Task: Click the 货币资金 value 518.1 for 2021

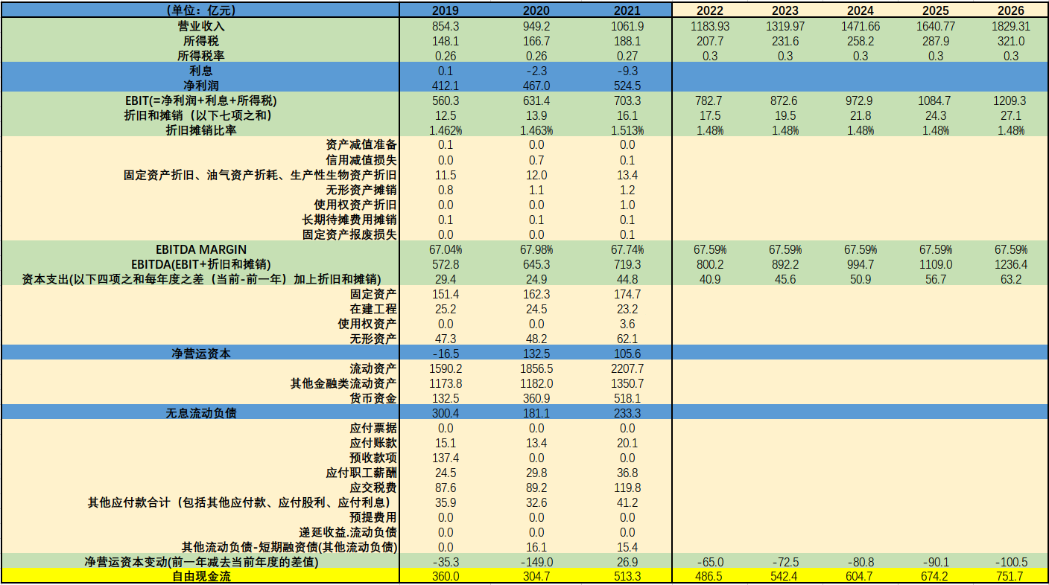Action: tap(628, 398)
